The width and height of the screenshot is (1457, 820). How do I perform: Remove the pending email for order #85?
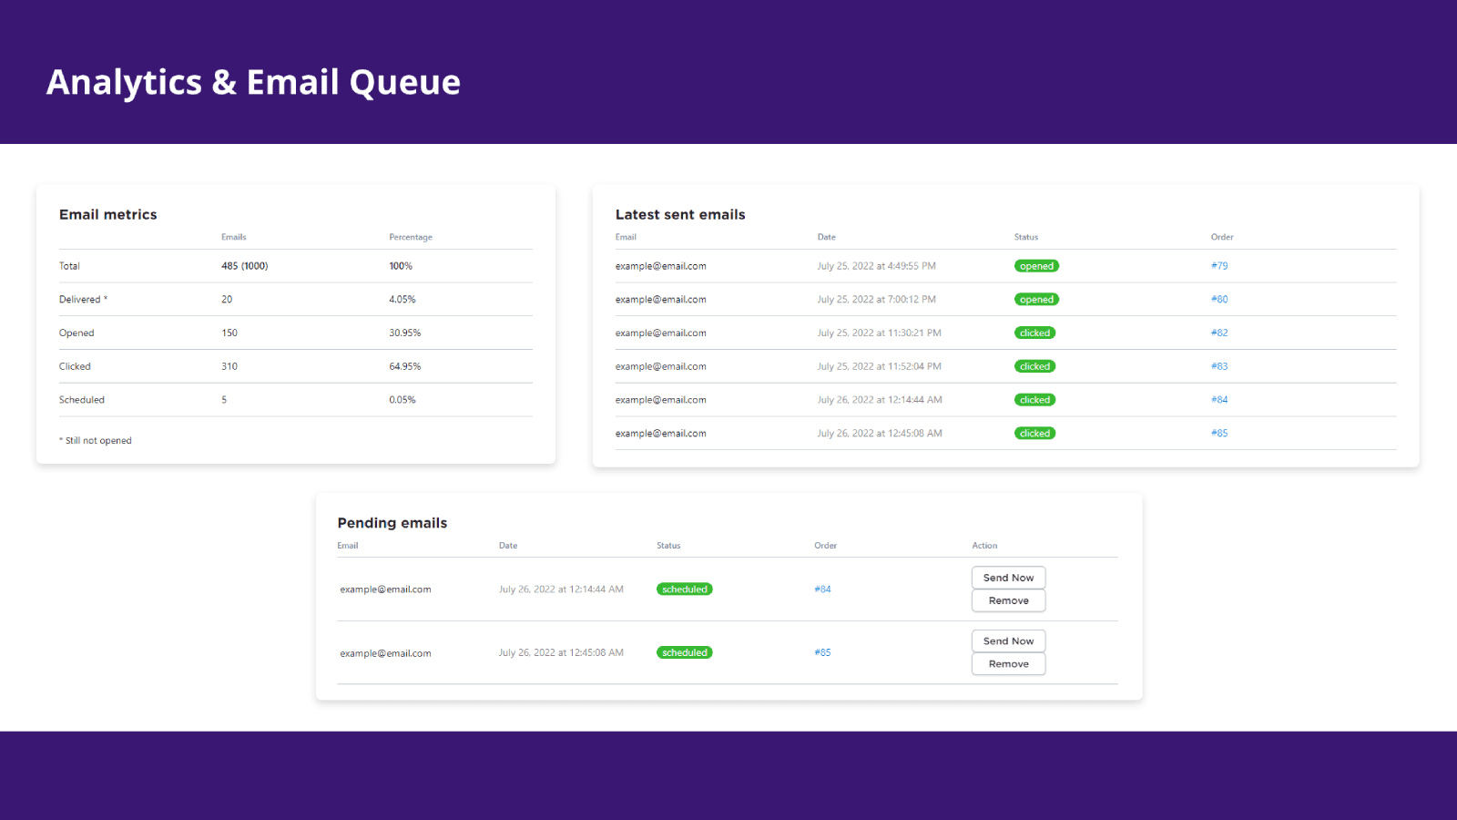[x=1008, y=664]
